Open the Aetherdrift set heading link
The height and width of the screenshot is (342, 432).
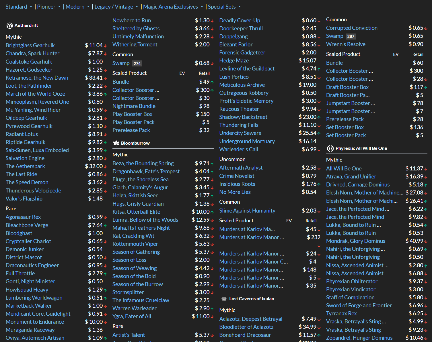coord(26,25)
